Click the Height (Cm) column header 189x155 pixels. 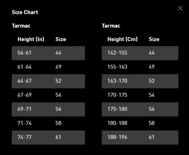[x=122, y=39]
